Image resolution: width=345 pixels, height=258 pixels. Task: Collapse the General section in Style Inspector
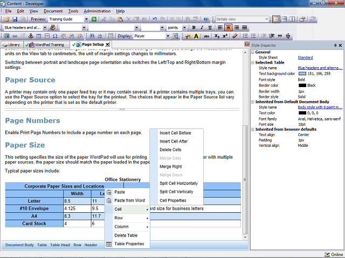point(253,52)
